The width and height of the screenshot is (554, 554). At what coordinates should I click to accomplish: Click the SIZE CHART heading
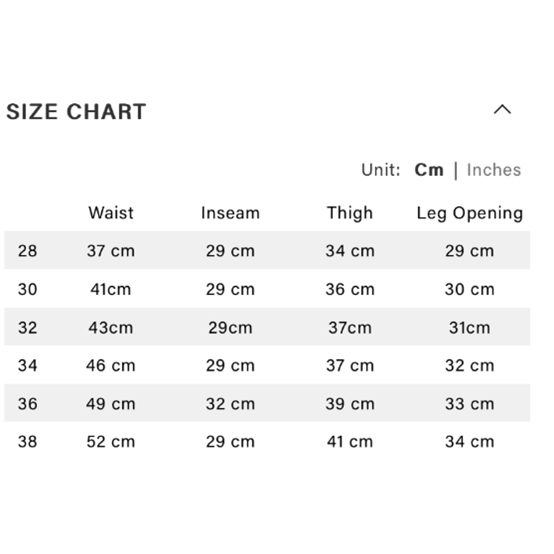76,111
